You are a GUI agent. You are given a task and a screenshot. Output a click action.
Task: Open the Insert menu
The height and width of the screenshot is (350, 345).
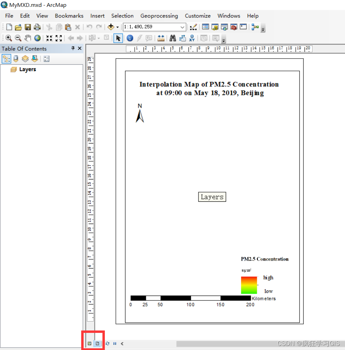point(97,16)
